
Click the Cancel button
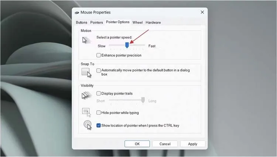pyautogui.click(x=165, y=144)
